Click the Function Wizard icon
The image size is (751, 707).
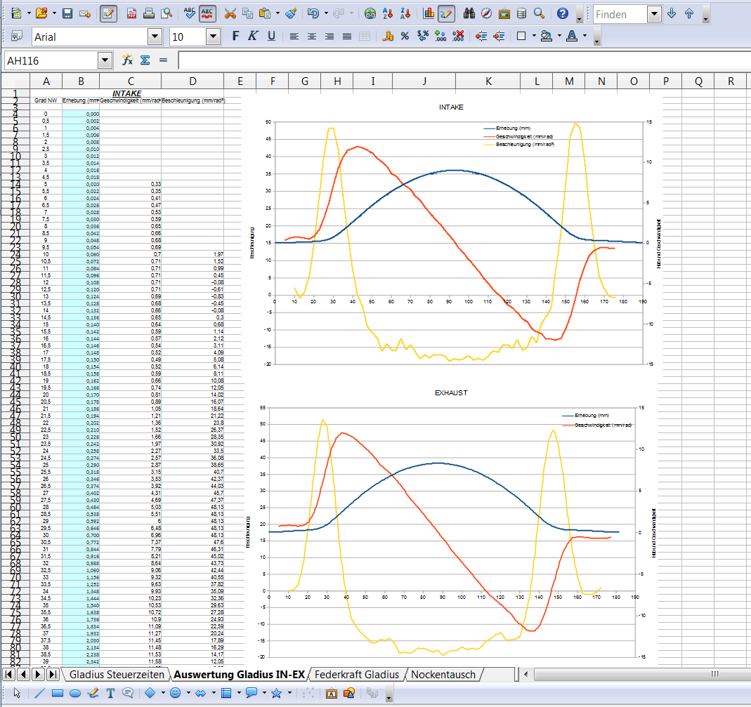(127, 60)
